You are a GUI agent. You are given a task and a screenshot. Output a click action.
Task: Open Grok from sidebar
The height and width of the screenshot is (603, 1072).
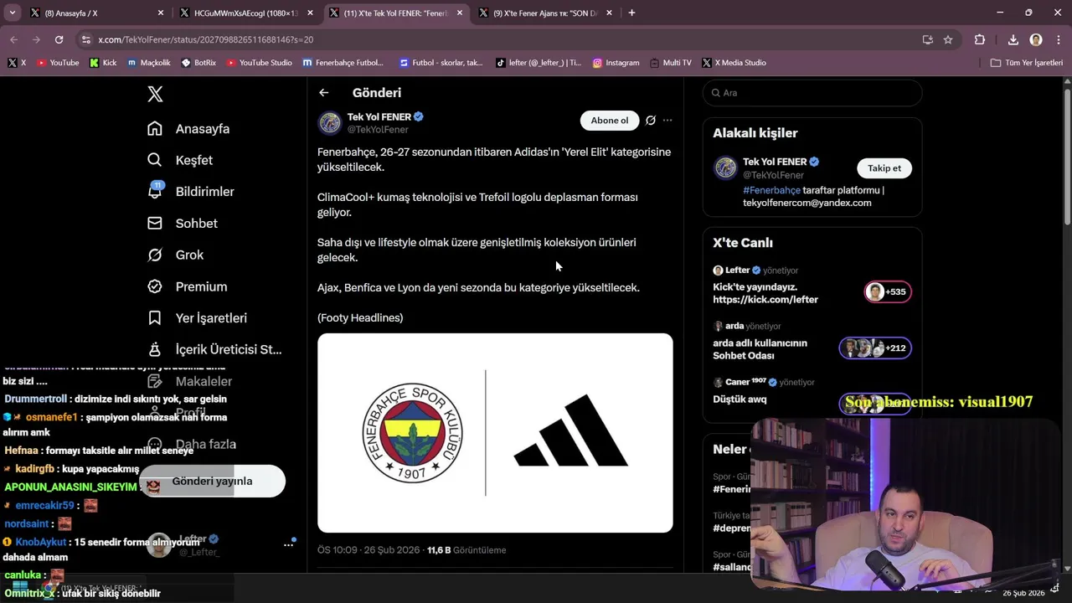pyautogui.click(x=175, y=255)
